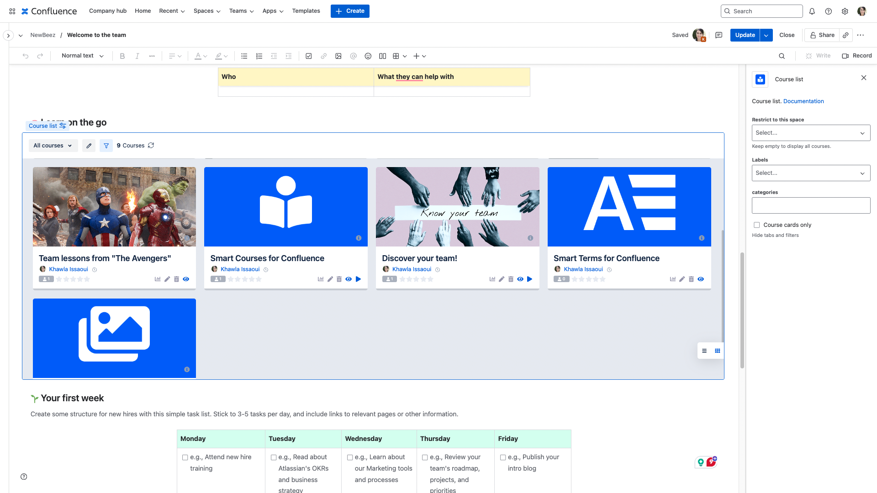
Task: Open the table options dropdown arrow
Action: (x=405, y=56)
